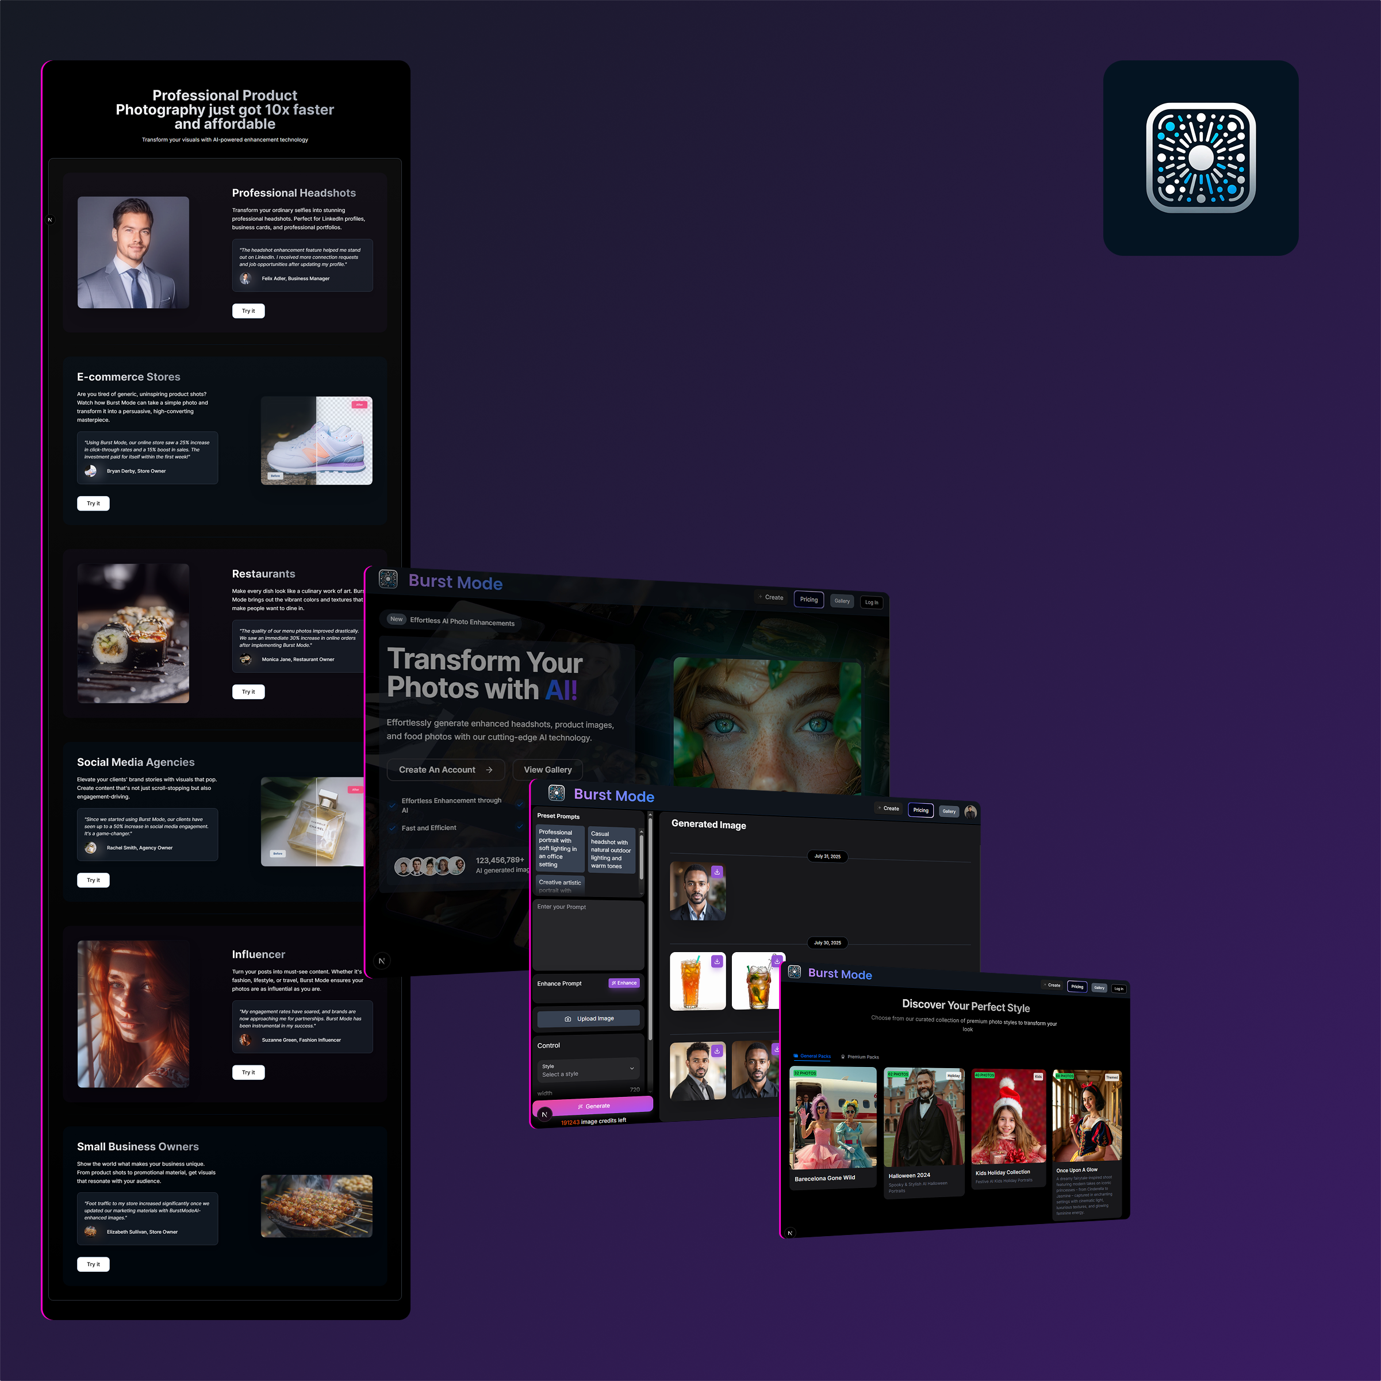Select the General Packs tab
Screen dimensions: 1381x1381
812,1056
